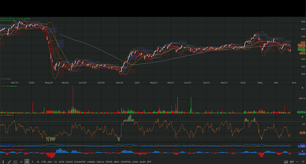Switch to the Ω timeframe
Image resolution: width=306 pixels, height=164 pixels.
(21, 162)
